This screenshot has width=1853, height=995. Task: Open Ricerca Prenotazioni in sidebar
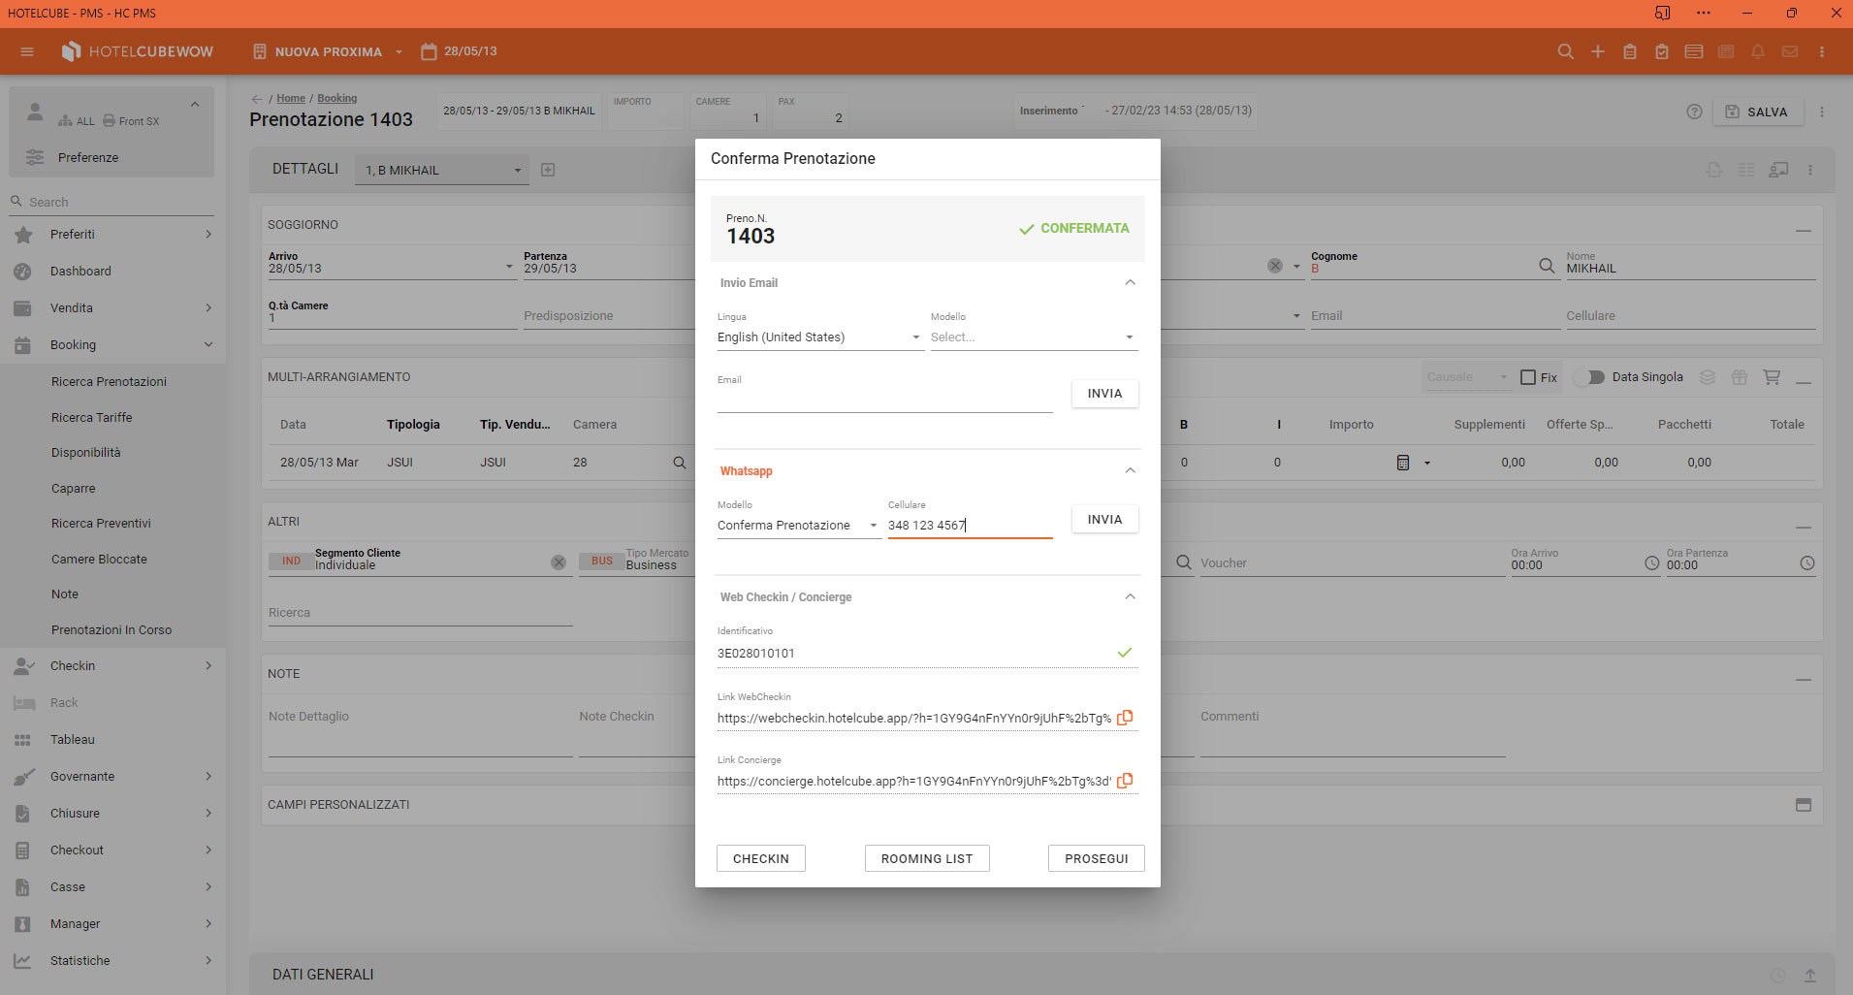[x=109, y=381]
